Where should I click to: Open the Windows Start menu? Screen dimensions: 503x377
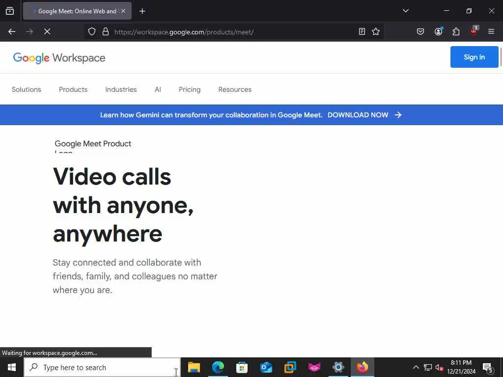(12, 367)
